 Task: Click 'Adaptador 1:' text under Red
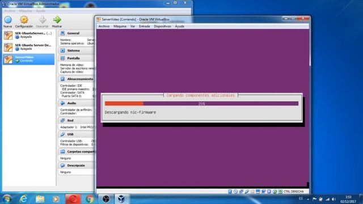(69, 127)
